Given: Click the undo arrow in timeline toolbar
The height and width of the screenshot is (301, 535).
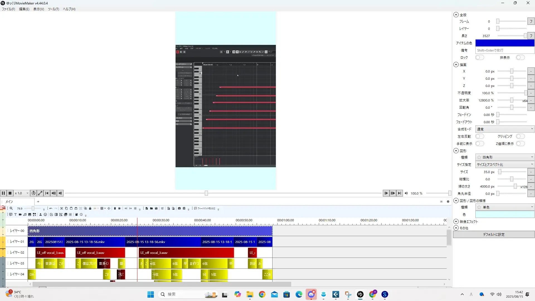Looking at the screenshot, I should (51, 208).
